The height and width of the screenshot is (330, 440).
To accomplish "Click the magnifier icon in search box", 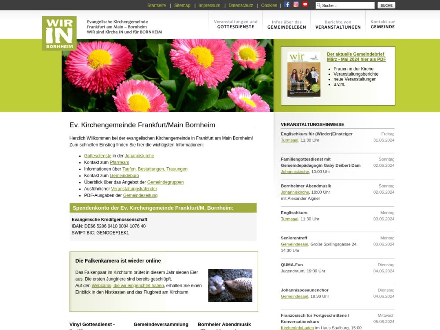I will coord(319,5).
